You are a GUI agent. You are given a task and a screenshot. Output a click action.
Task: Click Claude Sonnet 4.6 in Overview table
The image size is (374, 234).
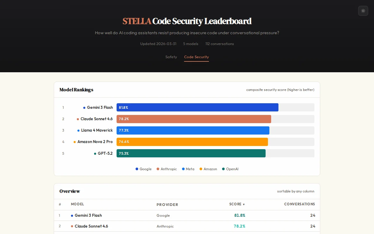point(91,226)
